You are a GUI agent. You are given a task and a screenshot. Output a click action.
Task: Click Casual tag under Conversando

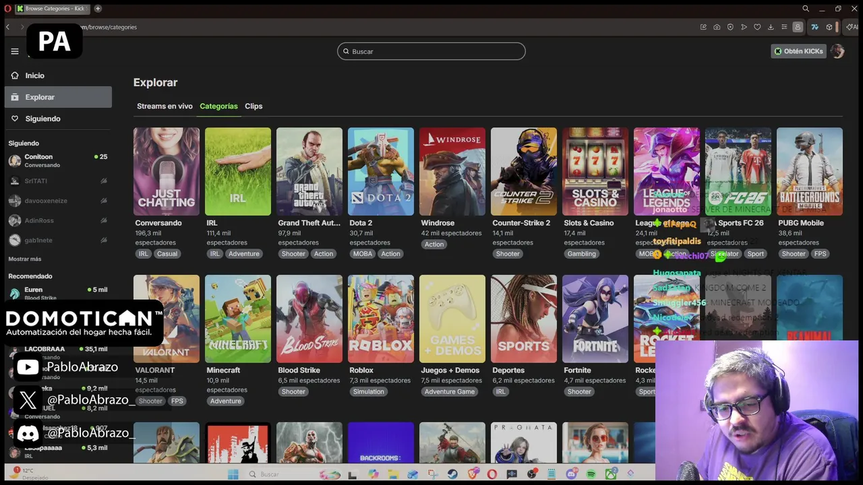click(167, 254)
